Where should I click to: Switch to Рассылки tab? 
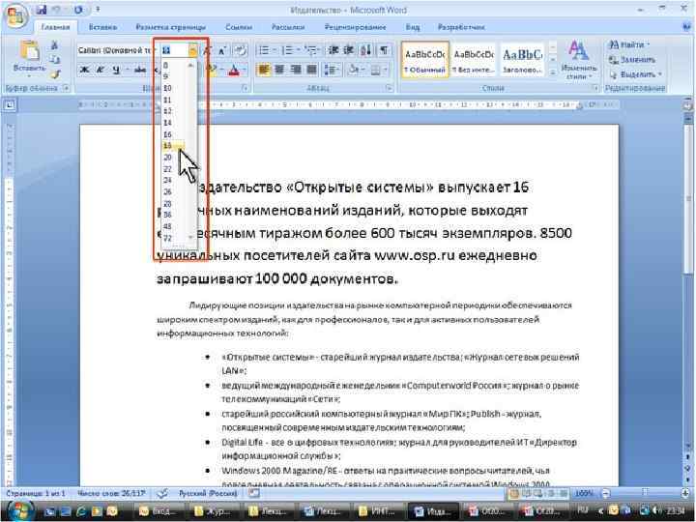(288, 27)
